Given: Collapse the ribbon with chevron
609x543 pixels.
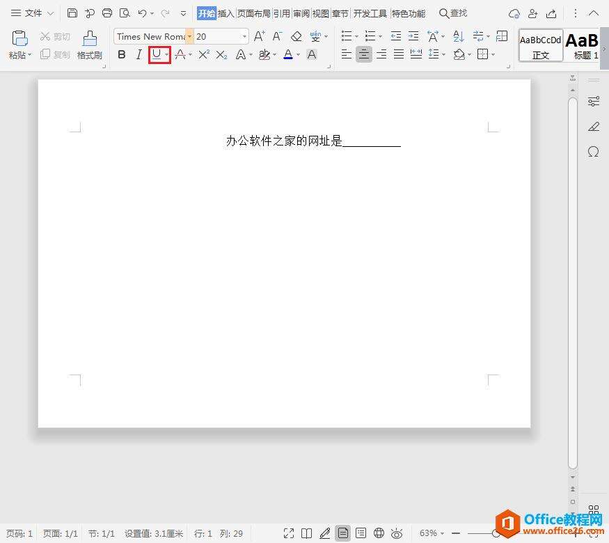Looking at the screenshot, I should (x=594, y=14).
